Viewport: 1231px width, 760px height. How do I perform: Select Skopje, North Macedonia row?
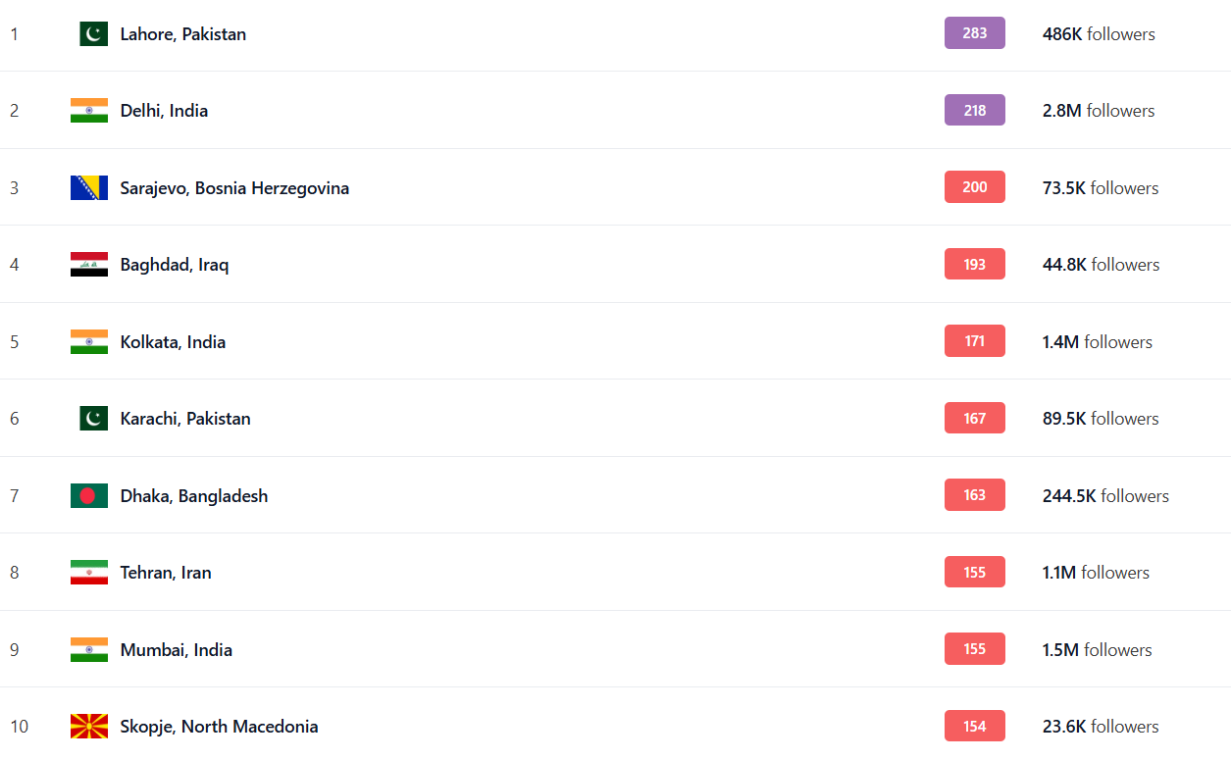click(x=219, y=727)
